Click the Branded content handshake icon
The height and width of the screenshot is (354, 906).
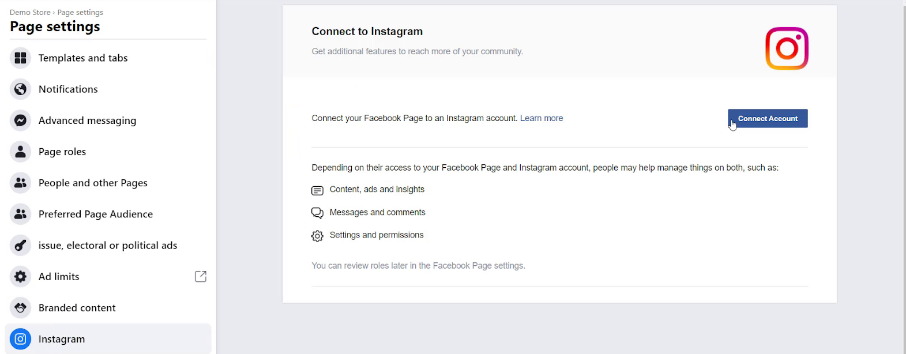20,307
